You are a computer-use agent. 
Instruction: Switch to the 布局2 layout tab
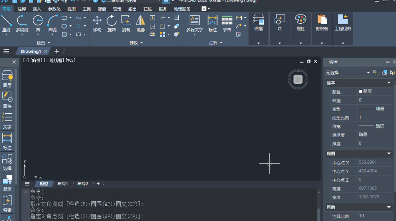[83, 184]
